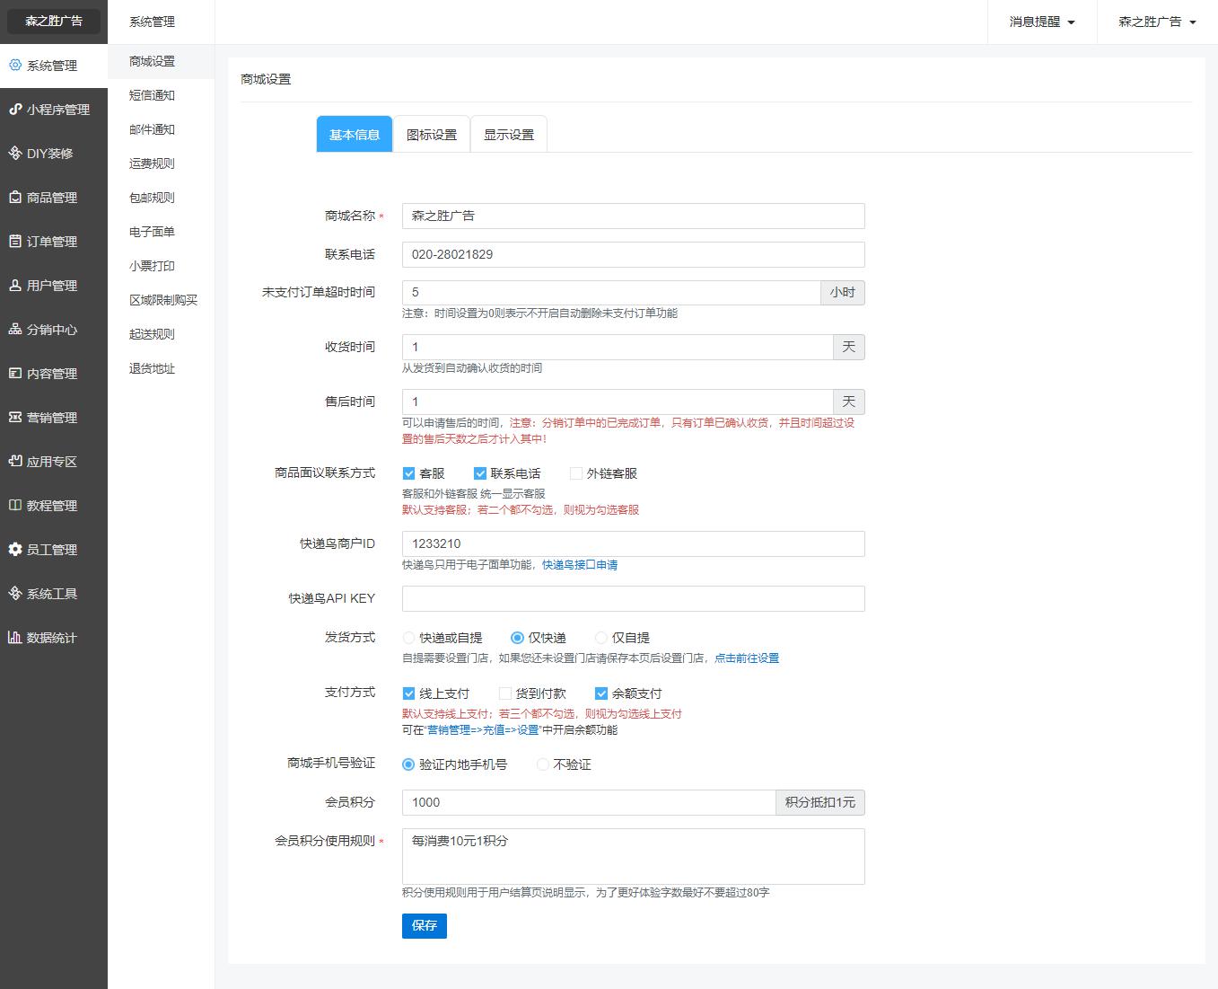Click the 数据统计 bar chart icon

(15, 638)
